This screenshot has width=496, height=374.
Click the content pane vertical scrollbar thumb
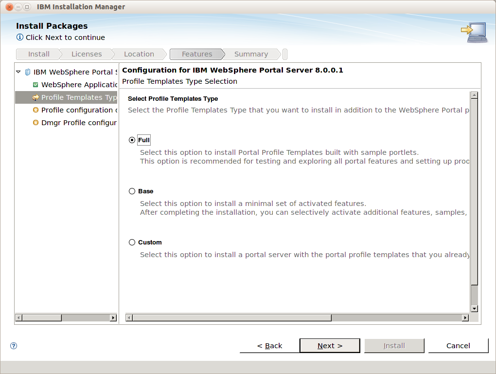click(474, 192)
